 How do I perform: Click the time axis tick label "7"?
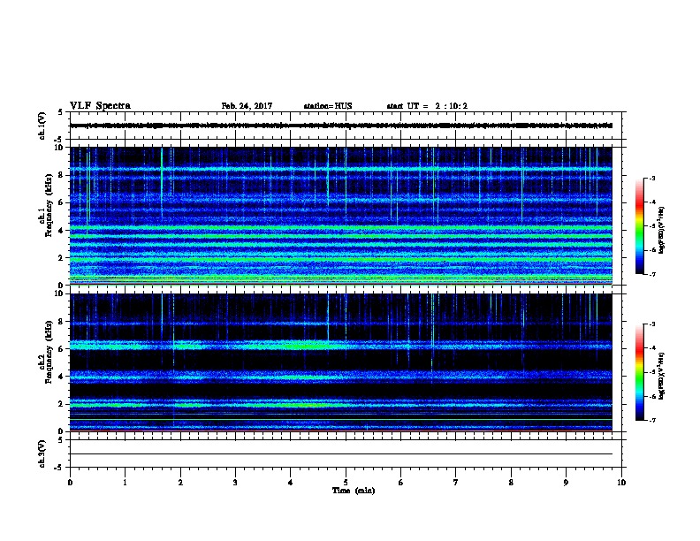[456, 483]
